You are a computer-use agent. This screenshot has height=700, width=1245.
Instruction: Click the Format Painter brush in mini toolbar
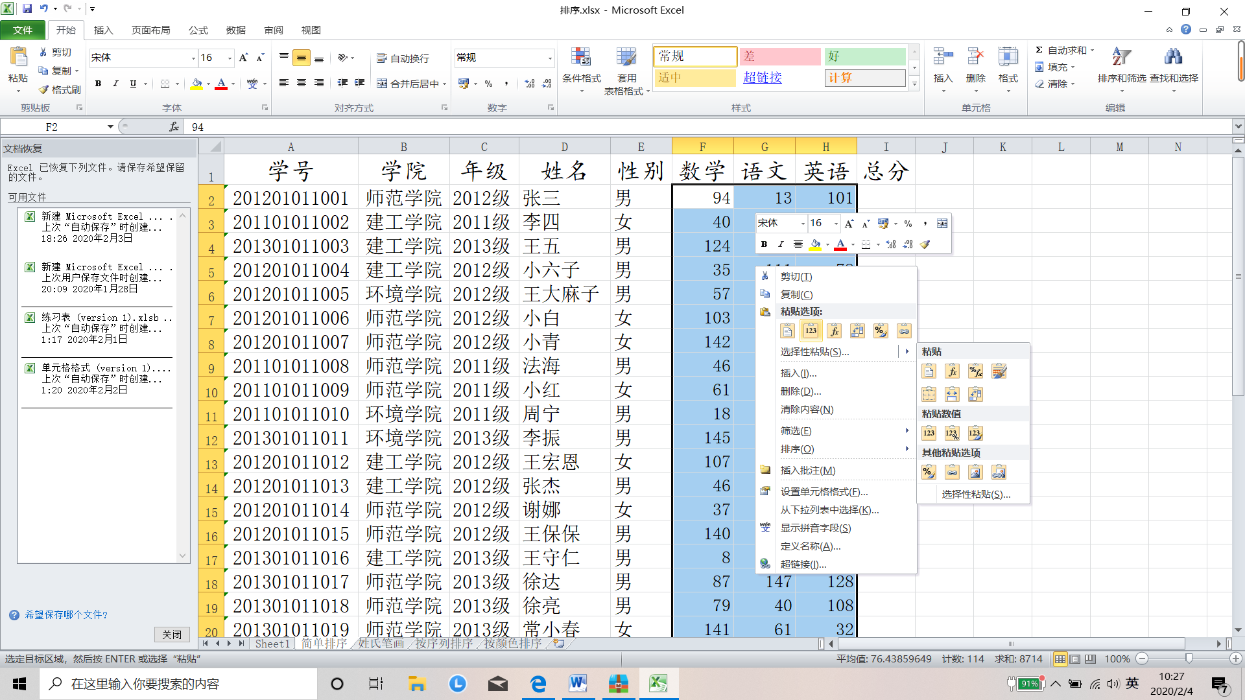pos(925,244)
